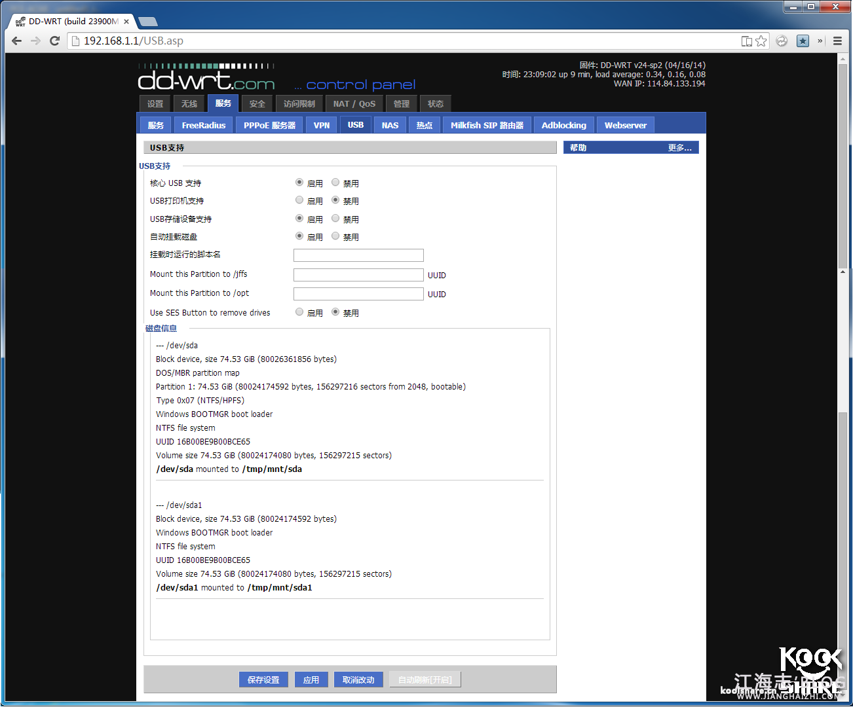
Task: Expand the hidden extensions overflow chevron
Action: pyautogui.click(x=820, y=41)
